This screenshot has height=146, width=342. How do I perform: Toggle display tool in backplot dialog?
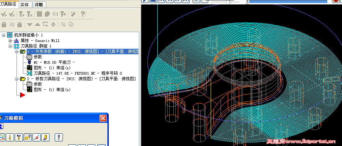10,137
